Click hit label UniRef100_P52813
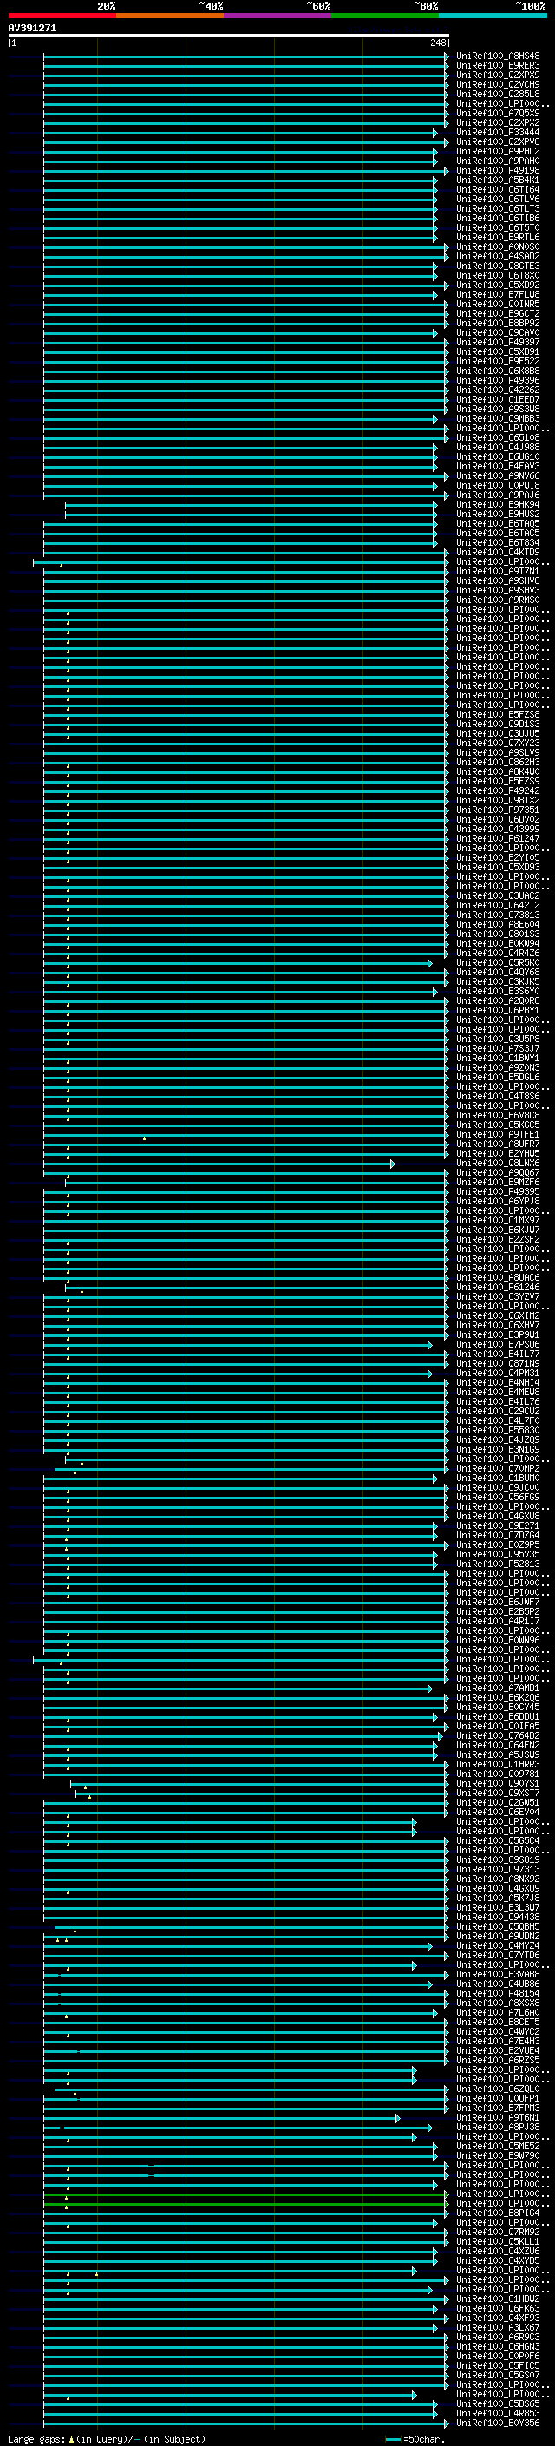This screenshot has width=555, height=2446. tap(498, 1564)
